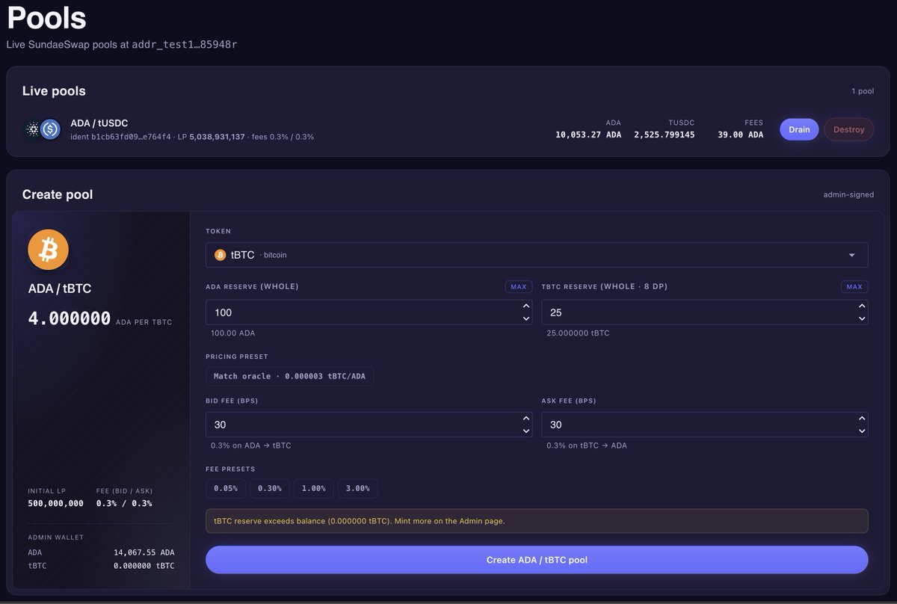
Task: Click the Pools page heading
Action: [46, 17]
